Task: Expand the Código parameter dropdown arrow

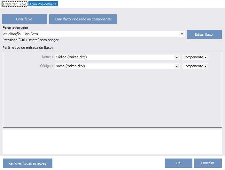Action: [177, 66]
